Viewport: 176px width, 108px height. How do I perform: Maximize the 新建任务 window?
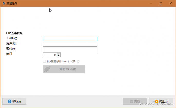(161, 3)
